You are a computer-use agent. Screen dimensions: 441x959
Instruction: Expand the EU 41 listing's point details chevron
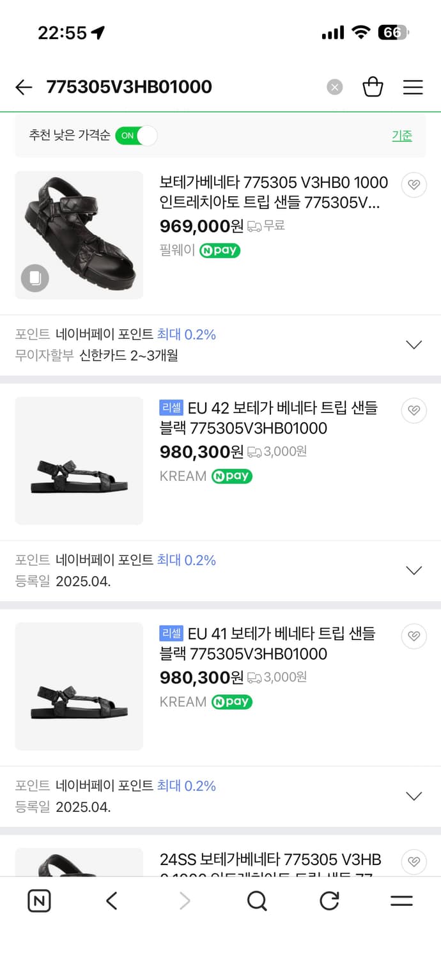pyautogui.click(x=414, y=796)
